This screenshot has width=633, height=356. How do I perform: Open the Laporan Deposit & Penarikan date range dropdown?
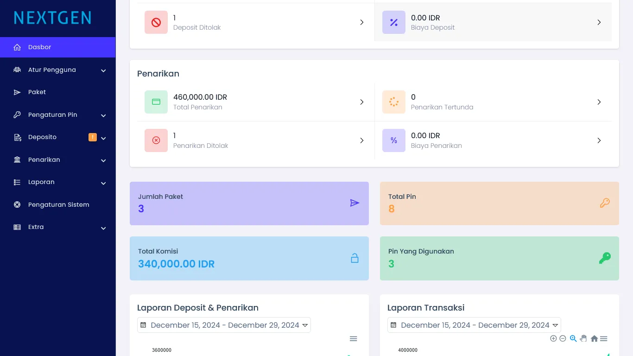(224, 325)
